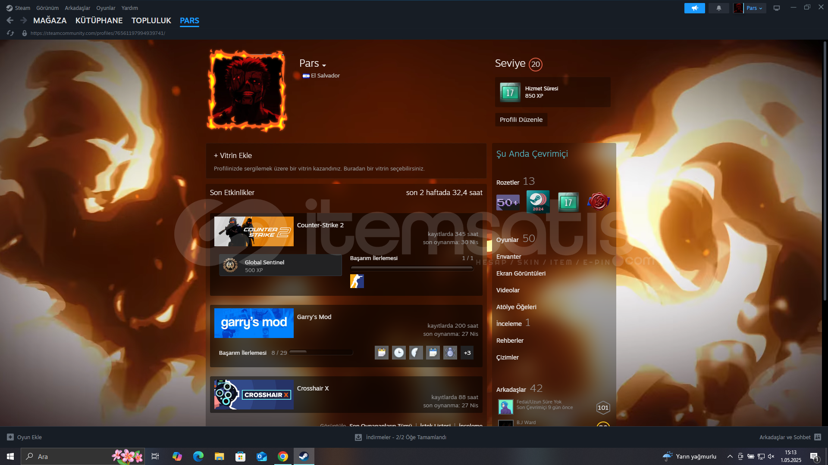Open the Yardım menu
Screen dimensions: 828x465
(130, 8)
